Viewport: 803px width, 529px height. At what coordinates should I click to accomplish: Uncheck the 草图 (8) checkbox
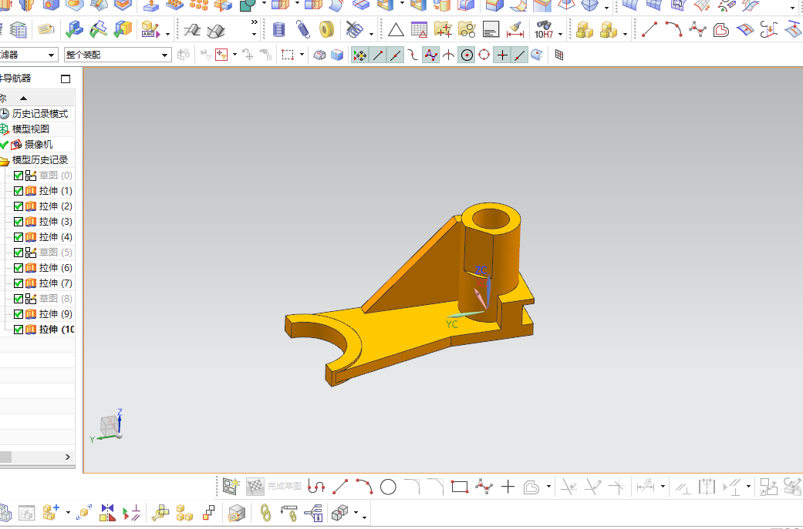19,298
